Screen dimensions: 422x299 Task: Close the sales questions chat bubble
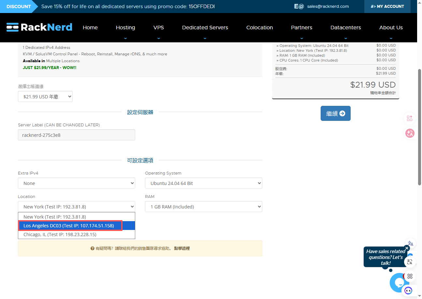point(407,248)
